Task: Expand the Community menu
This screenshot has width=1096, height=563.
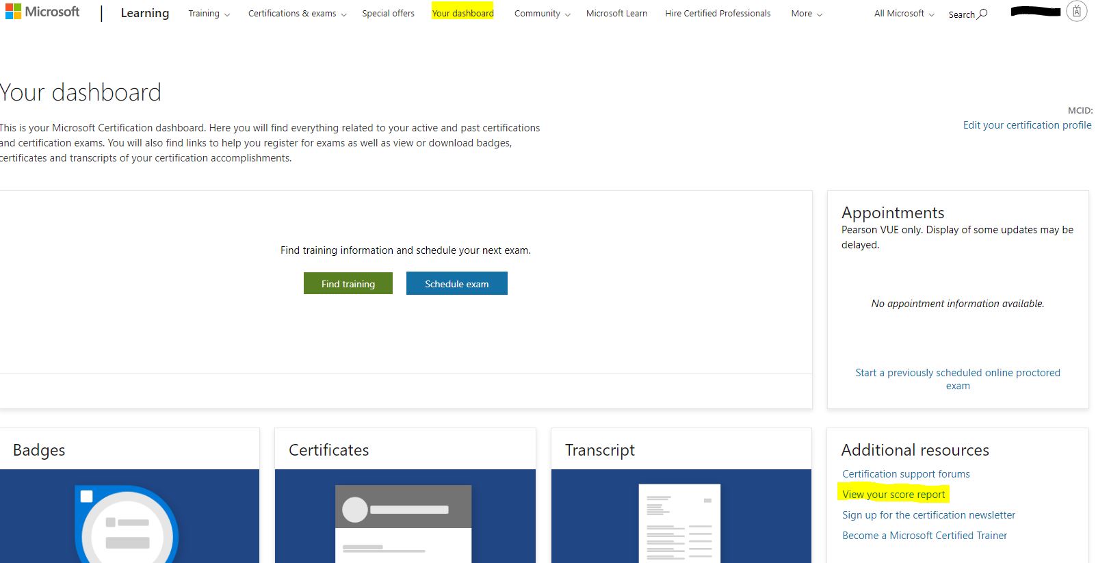Action: (542, 14)
